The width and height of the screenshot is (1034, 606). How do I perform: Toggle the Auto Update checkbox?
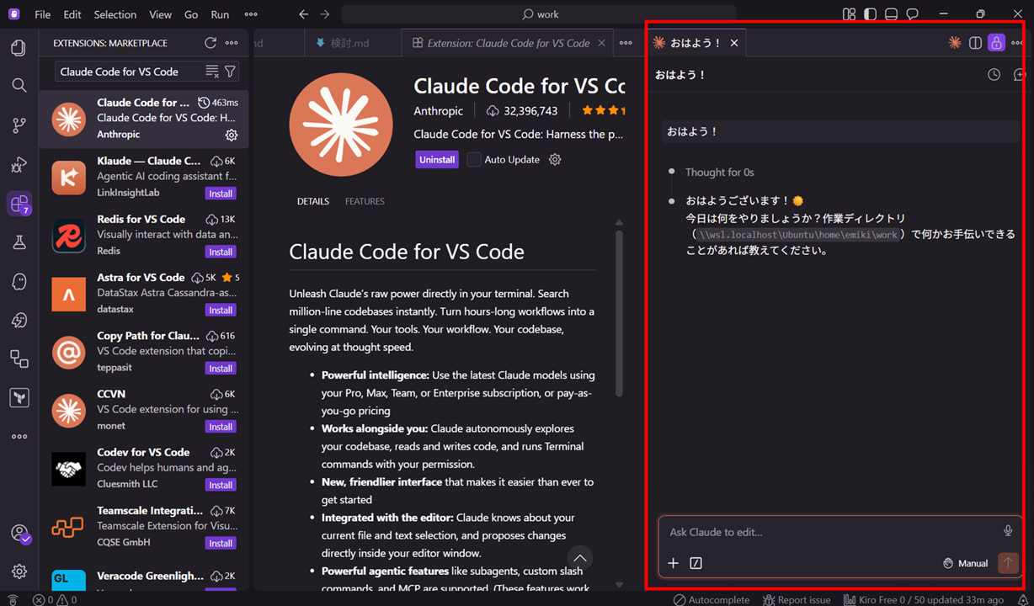[474, 160]
